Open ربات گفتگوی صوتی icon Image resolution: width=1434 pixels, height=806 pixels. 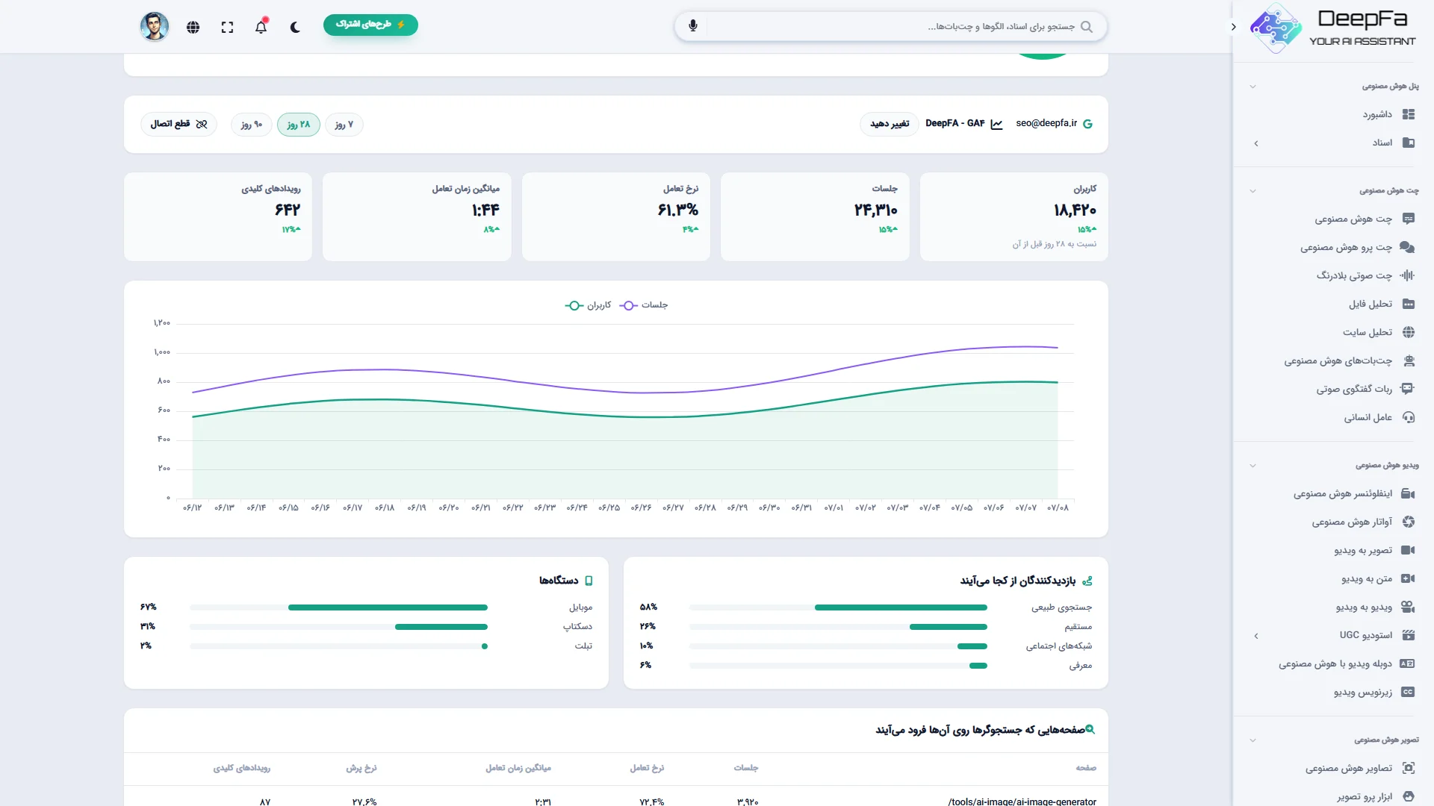(x=1408, y=389)
